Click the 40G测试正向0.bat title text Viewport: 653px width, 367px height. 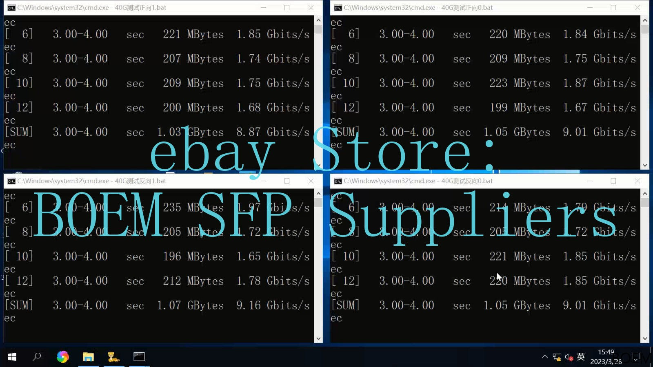(418, 8)
